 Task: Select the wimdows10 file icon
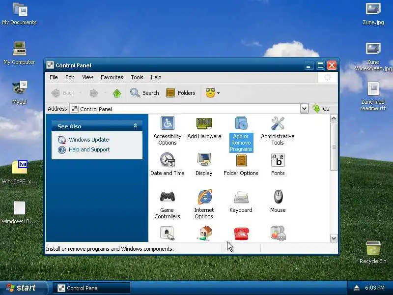click(20, 212)
